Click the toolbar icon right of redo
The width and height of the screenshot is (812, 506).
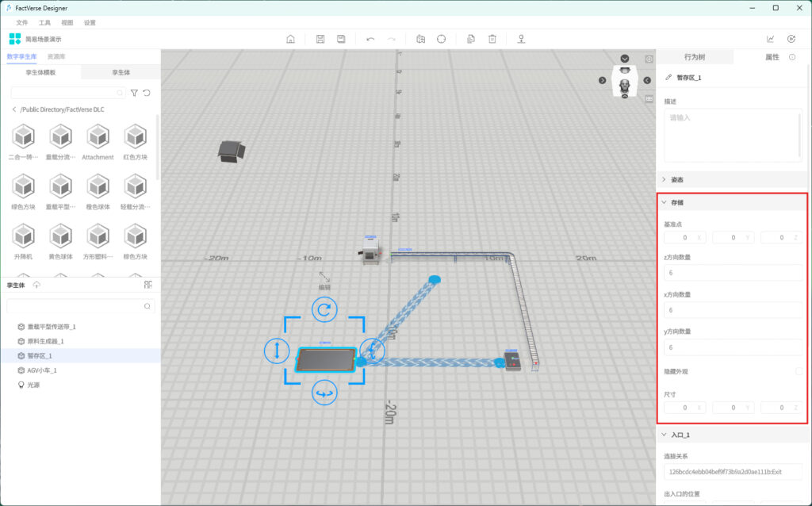click(x=420, y=39)
